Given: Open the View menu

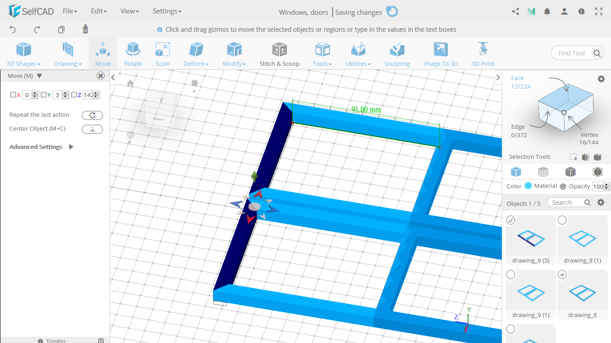Looking at the screenshot, I should point(129,11).
